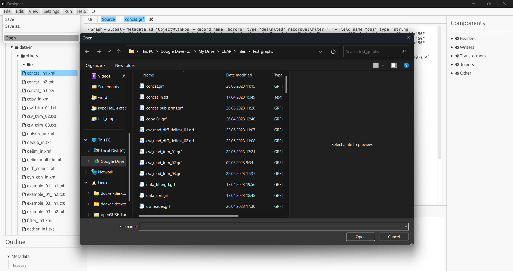Expand Local Disk (C:) node
Viewport: 513px width, 272px height.
[x=88, y=151]
